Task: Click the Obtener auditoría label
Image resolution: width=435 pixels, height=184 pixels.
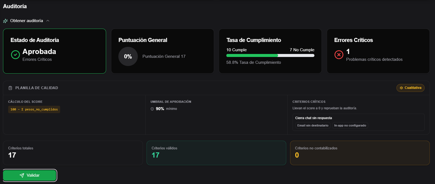Action: click(27, 21)
